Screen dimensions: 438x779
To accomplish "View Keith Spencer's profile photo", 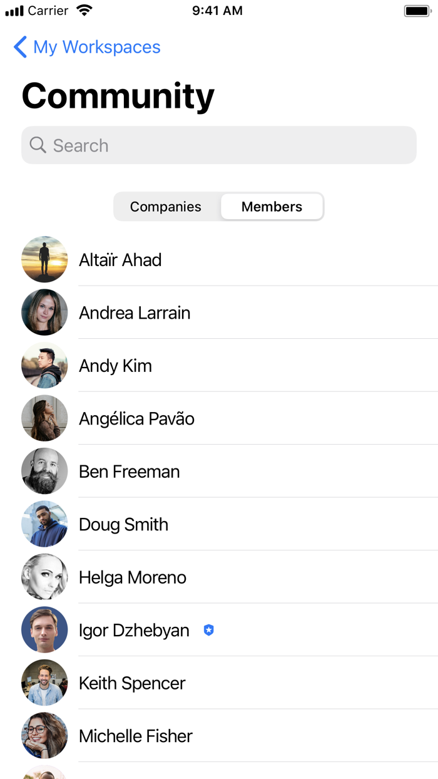I will (44, 683).
